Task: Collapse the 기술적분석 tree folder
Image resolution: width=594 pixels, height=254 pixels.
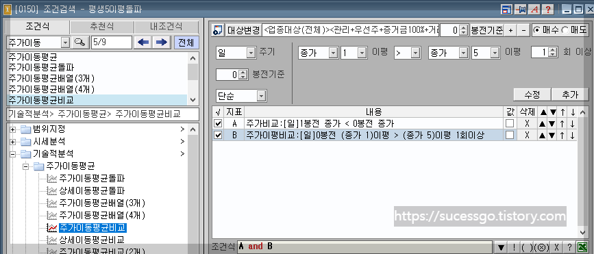Action: [13, 154]
